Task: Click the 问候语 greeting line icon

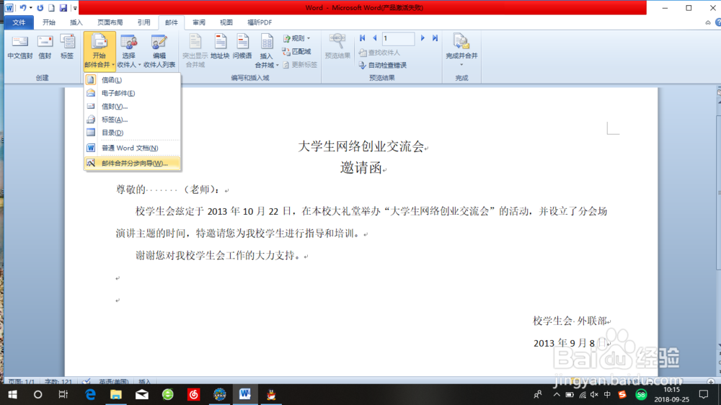Action: point(242,48)
